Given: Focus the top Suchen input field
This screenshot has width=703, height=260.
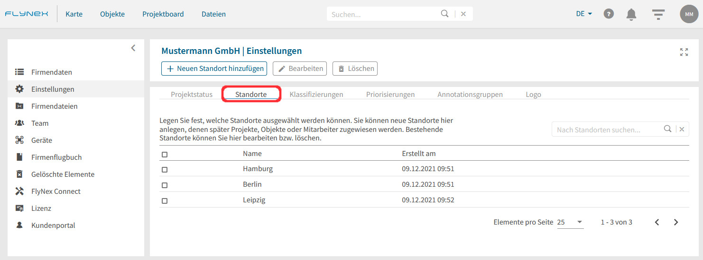Looking at the screenshot, I should [383, 14].
